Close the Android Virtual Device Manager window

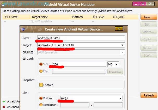click(x=150, y=4)
